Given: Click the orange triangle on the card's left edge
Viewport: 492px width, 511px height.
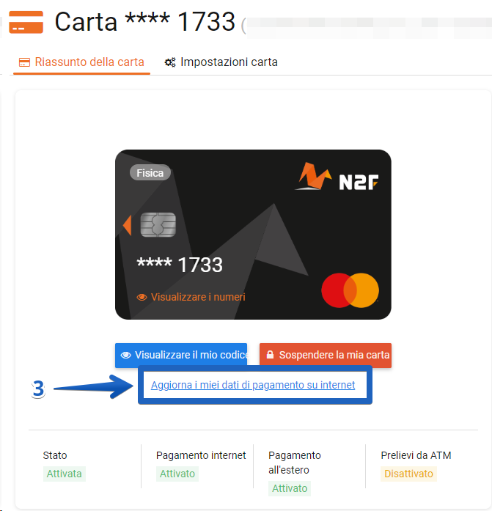Looking at the screenshot, I should coord(127,225).
